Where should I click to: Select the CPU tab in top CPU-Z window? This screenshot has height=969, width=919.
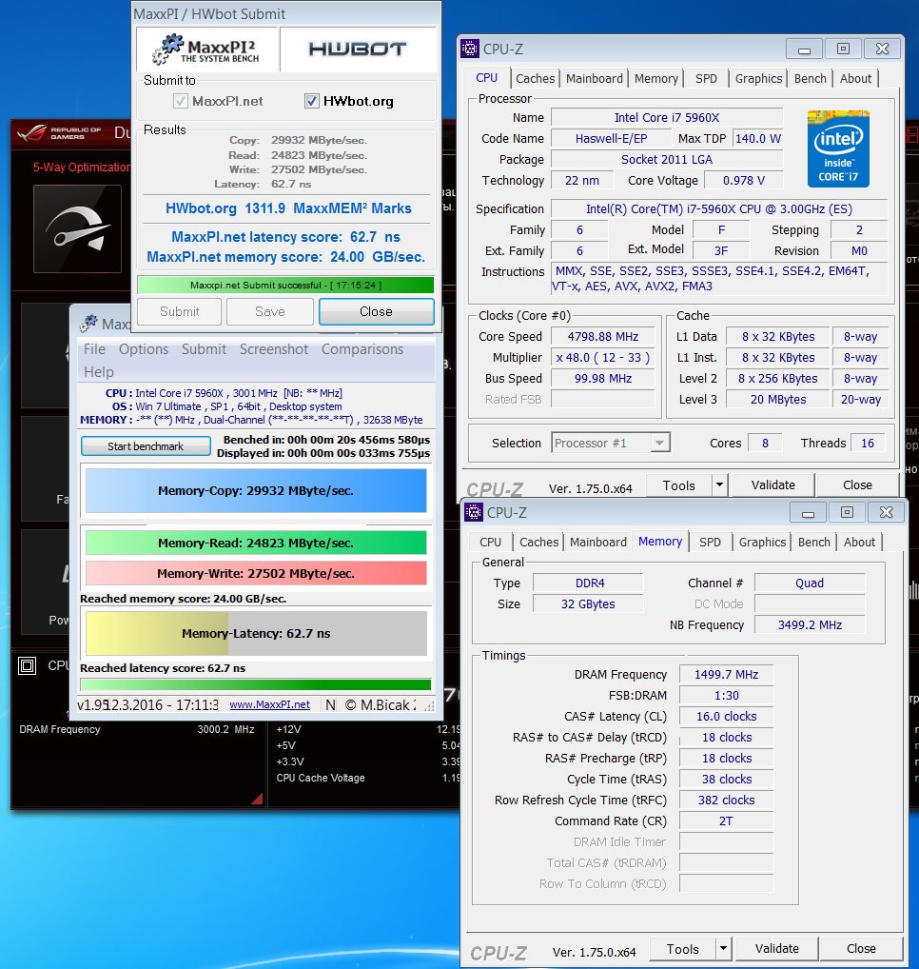click(x=487, y=77)
